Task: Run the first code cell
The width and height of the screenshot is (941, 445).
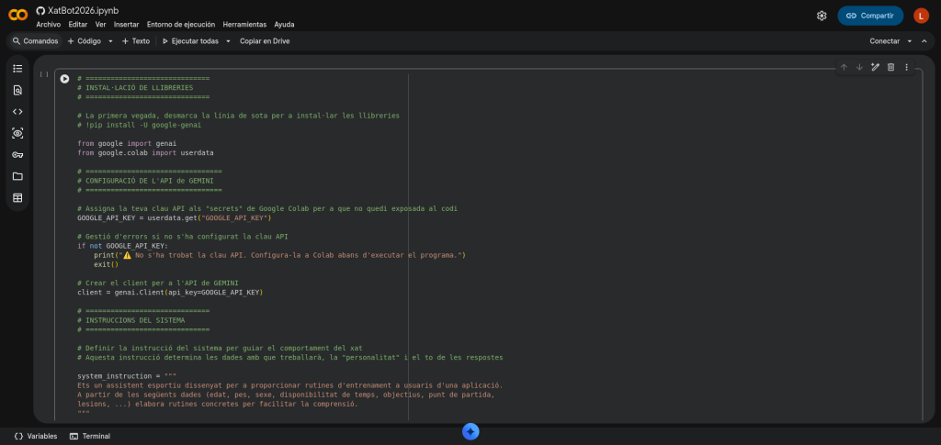Action: point(64,79)
